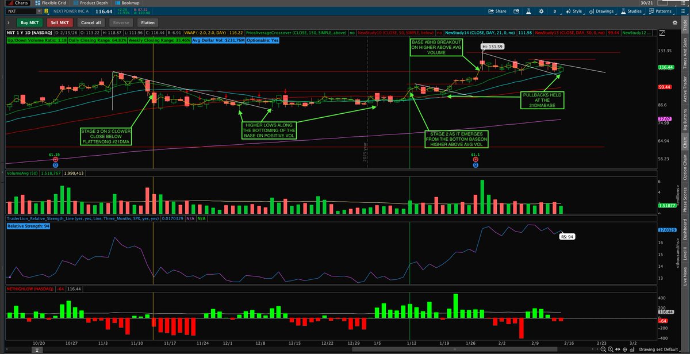Viewport: 690px width, 354px height.
Task: Click the Weekly Closing Range label
Action: (x=159, y=40)
